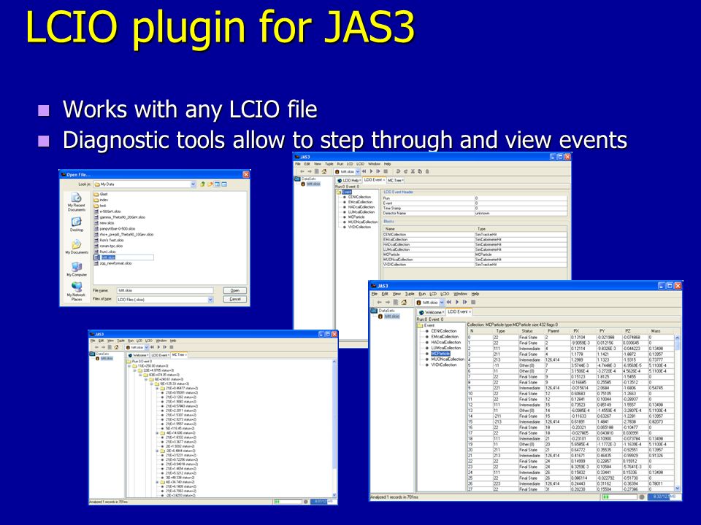Switch Open File dialog to Details view
The width and height of the screenshot is (701, 525).
pos(224,184)
